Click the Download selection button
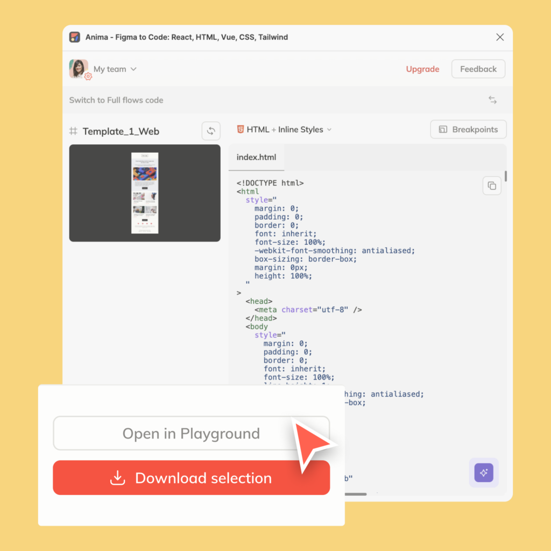The image size is (551, 551). click(191, 478)
